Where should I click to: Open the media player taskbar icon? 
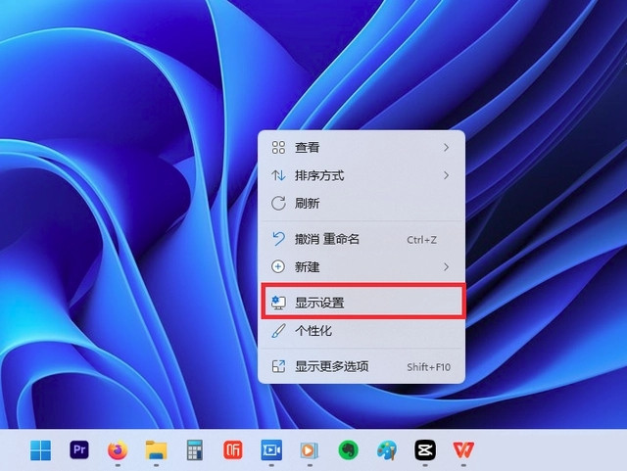pyautogui.click(x=310, y=450)
